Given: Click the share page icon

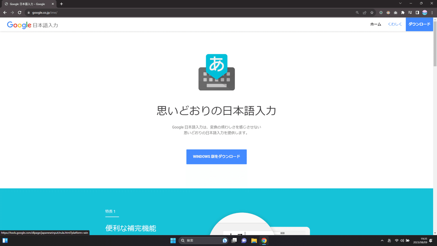Looking at the screenshot, I should (365, 12).
